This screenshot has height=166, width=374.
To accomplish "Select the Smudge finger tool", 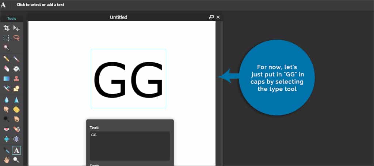I will click(x=7, y=110).
